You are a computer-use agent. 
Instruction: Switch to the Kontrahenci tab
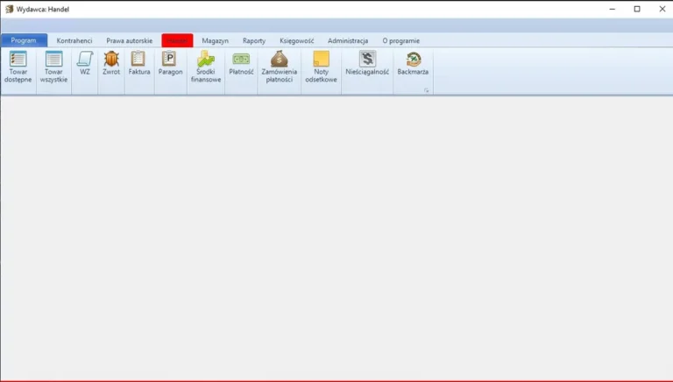pos(74,41)
